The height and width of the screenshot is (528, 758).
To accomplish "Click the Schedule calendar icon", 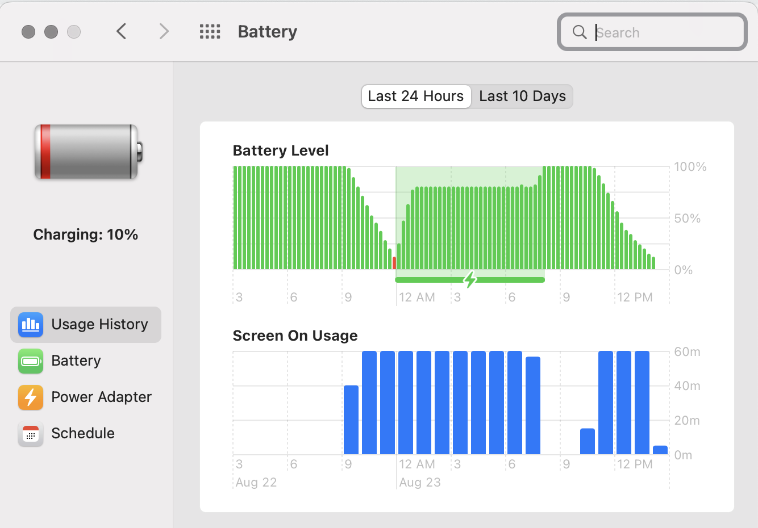I will point(30,434).
